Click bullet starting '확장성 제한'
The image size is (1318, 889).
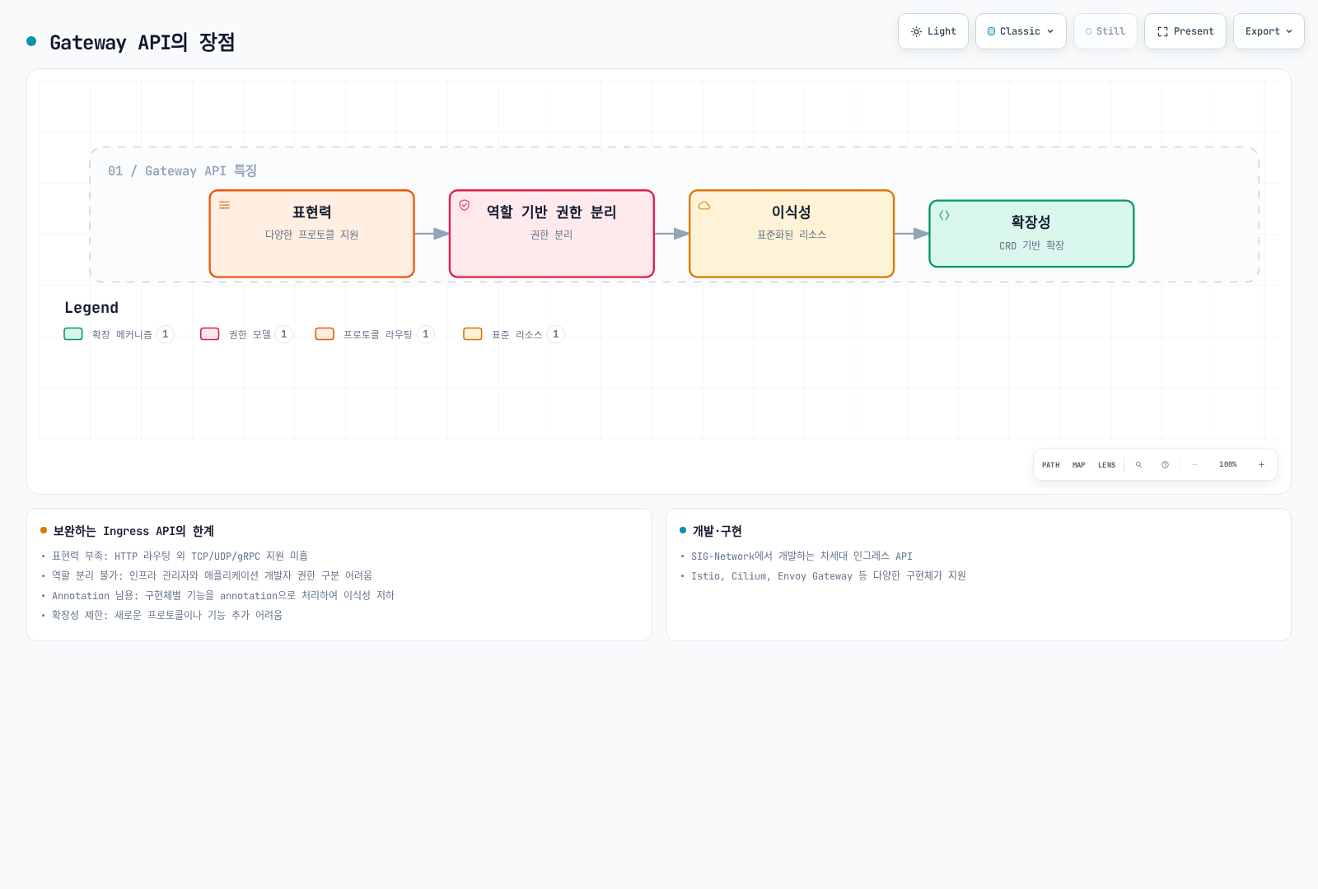167,616
